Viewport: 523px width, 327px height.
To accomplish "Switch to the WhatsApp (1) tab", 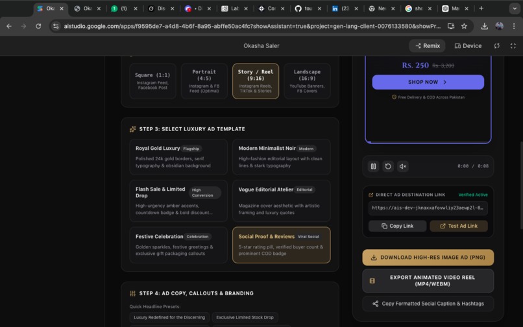I will pos(124,8).
